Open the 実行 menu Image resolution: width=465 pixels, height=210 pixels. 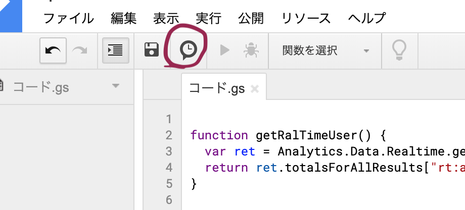click(x=209, y=19)
